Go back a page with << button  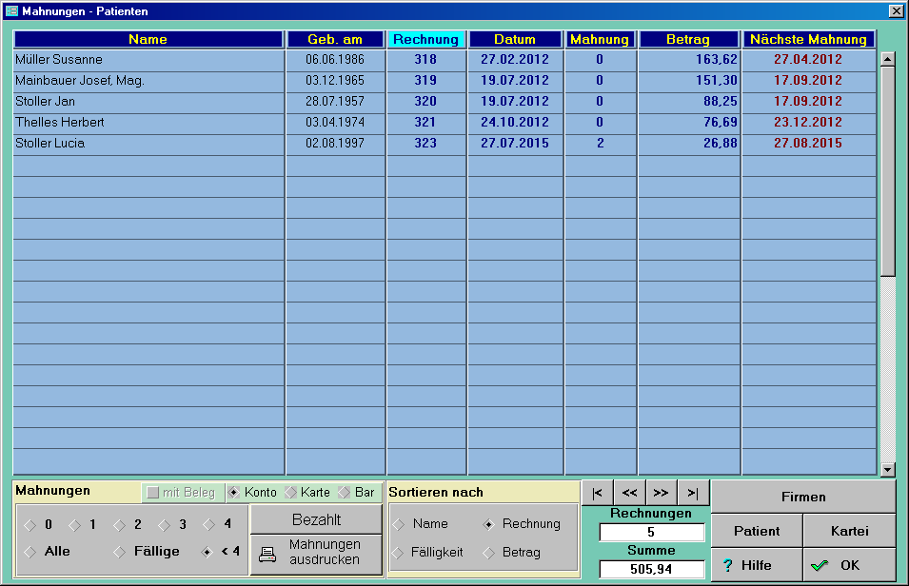(x=629, y=493)
